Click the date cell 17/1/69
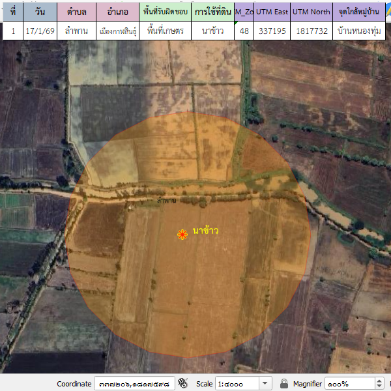 tap(40, 31)
